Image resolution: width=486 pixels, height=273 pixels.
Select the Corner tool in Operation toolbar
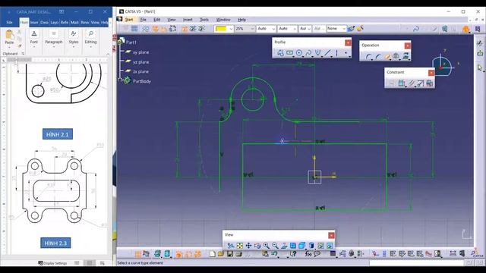[x=368, y=57]
